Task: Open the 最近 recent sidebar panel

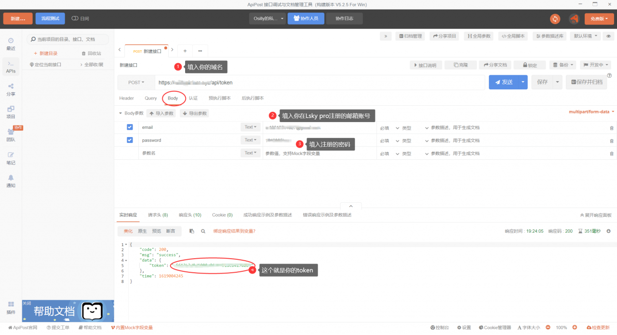Action: 11,44
